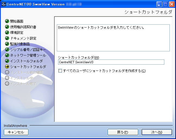
Task: Minimize the SwimView installer window
Action: (159, 4)
